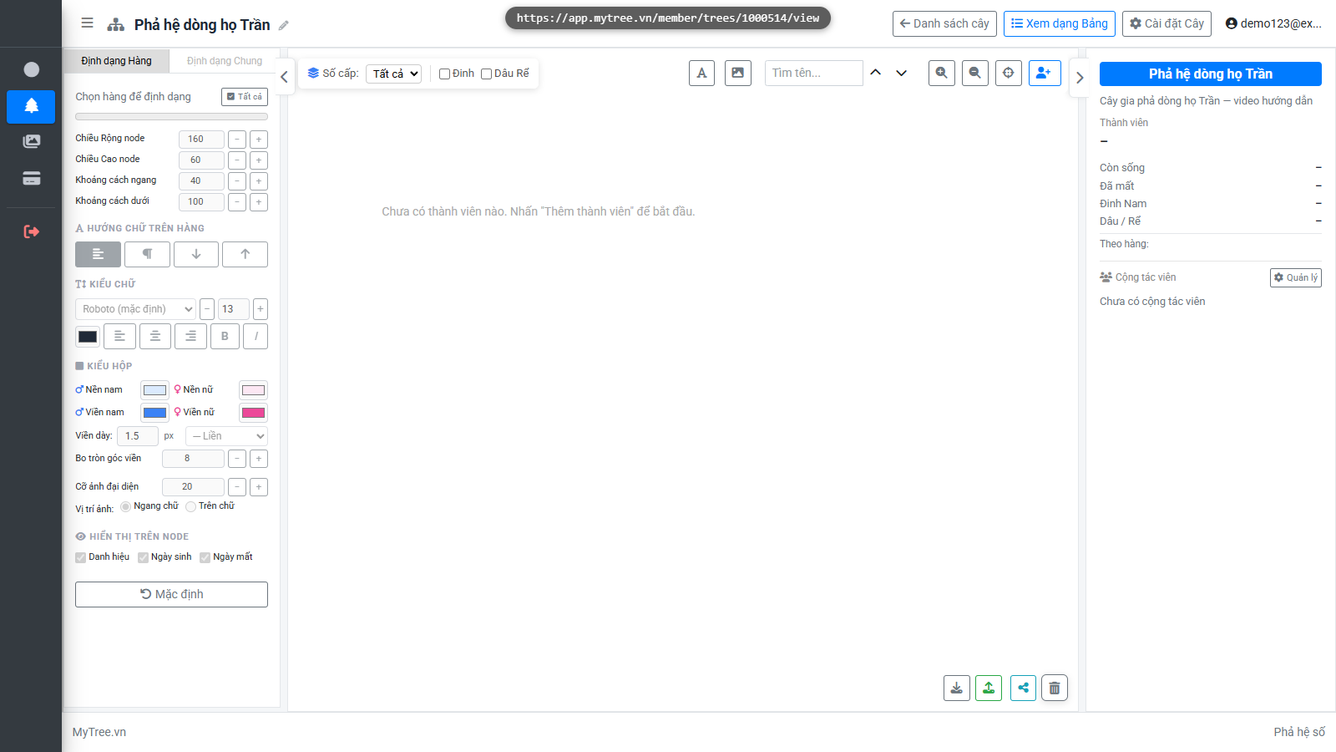Decrease the Khoảng cách dưới value
1336x752 pixels.
237,201
